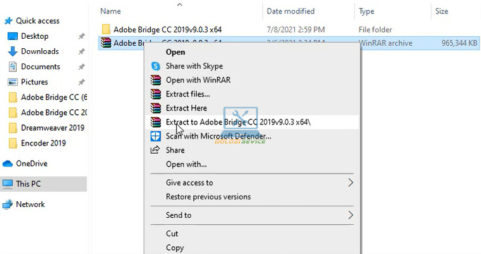The width and height of the screenshot is (481, 254).
Task: Click WinRAR icon next to Extract files
Action: (156, 94)
